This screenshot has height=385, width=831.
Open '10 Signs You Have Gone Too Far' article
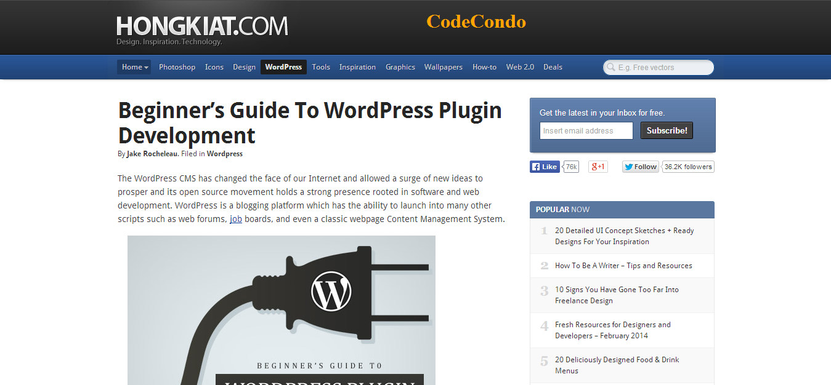tap(617, 295)
